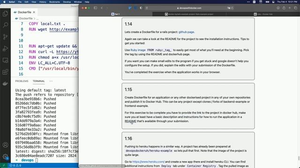Show Safari tab overview
This screenshot has width=300, height=168.
tap(296, 8)
